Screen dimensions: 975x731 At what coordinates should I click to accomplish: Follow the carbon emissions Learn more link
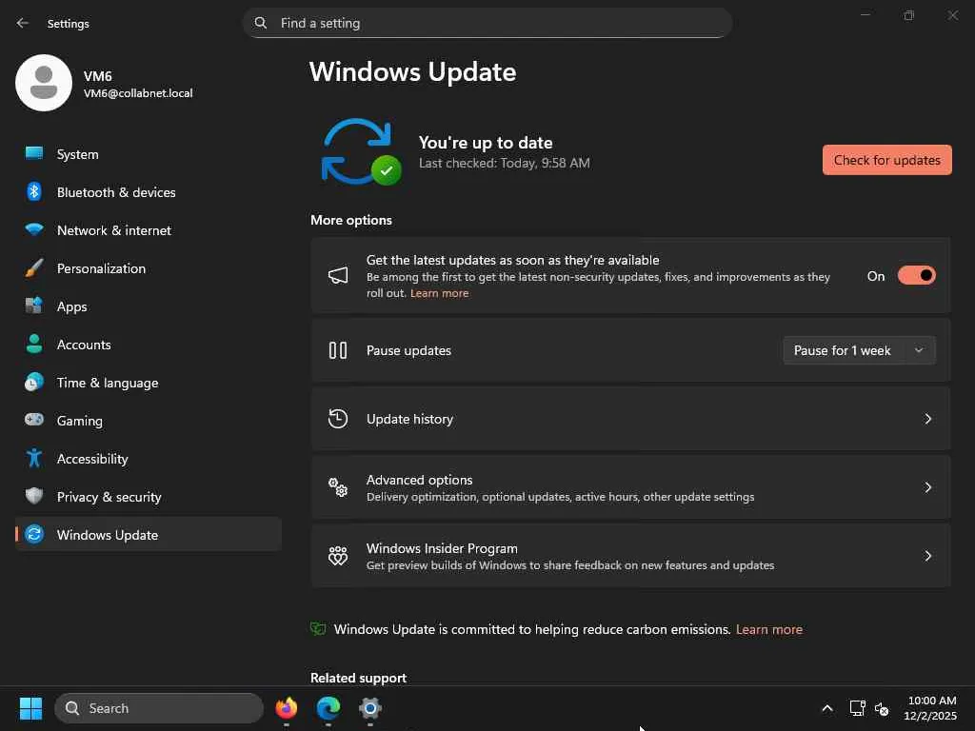pos(768,629)
